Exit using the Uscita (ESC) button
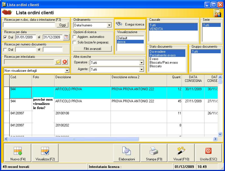 click(x=208, y=153)
